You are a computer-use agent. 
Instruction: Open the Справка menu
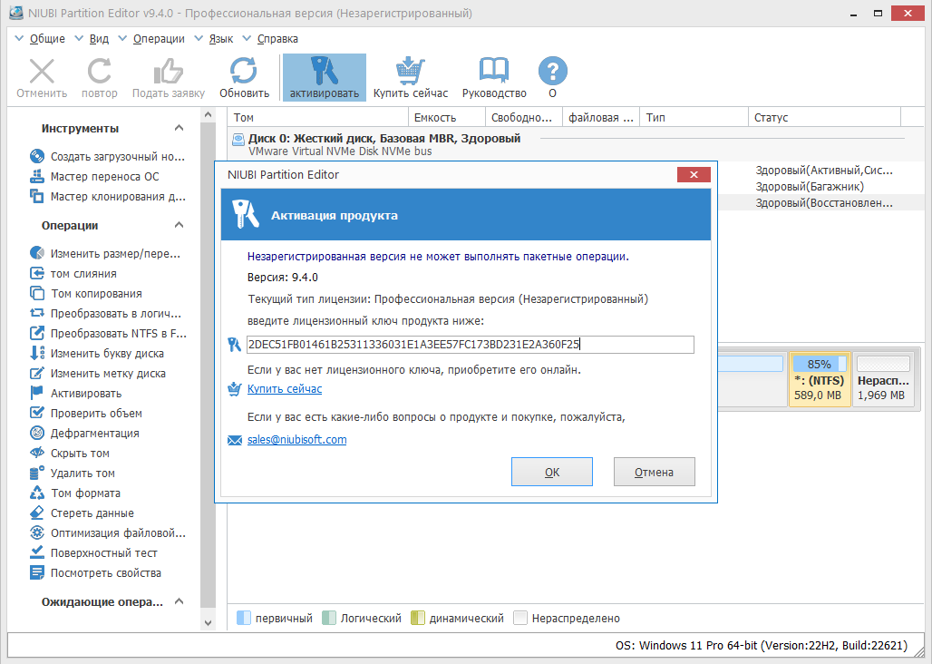tap(277, 39)
